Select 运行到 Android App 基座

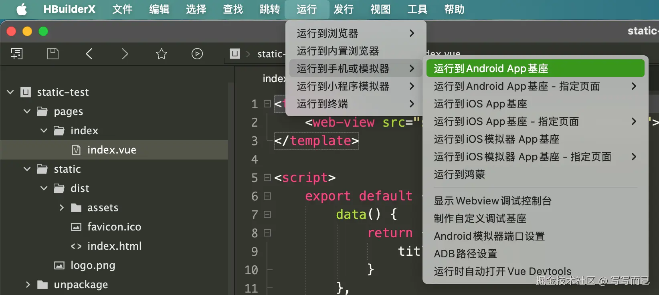click(535, 69)
